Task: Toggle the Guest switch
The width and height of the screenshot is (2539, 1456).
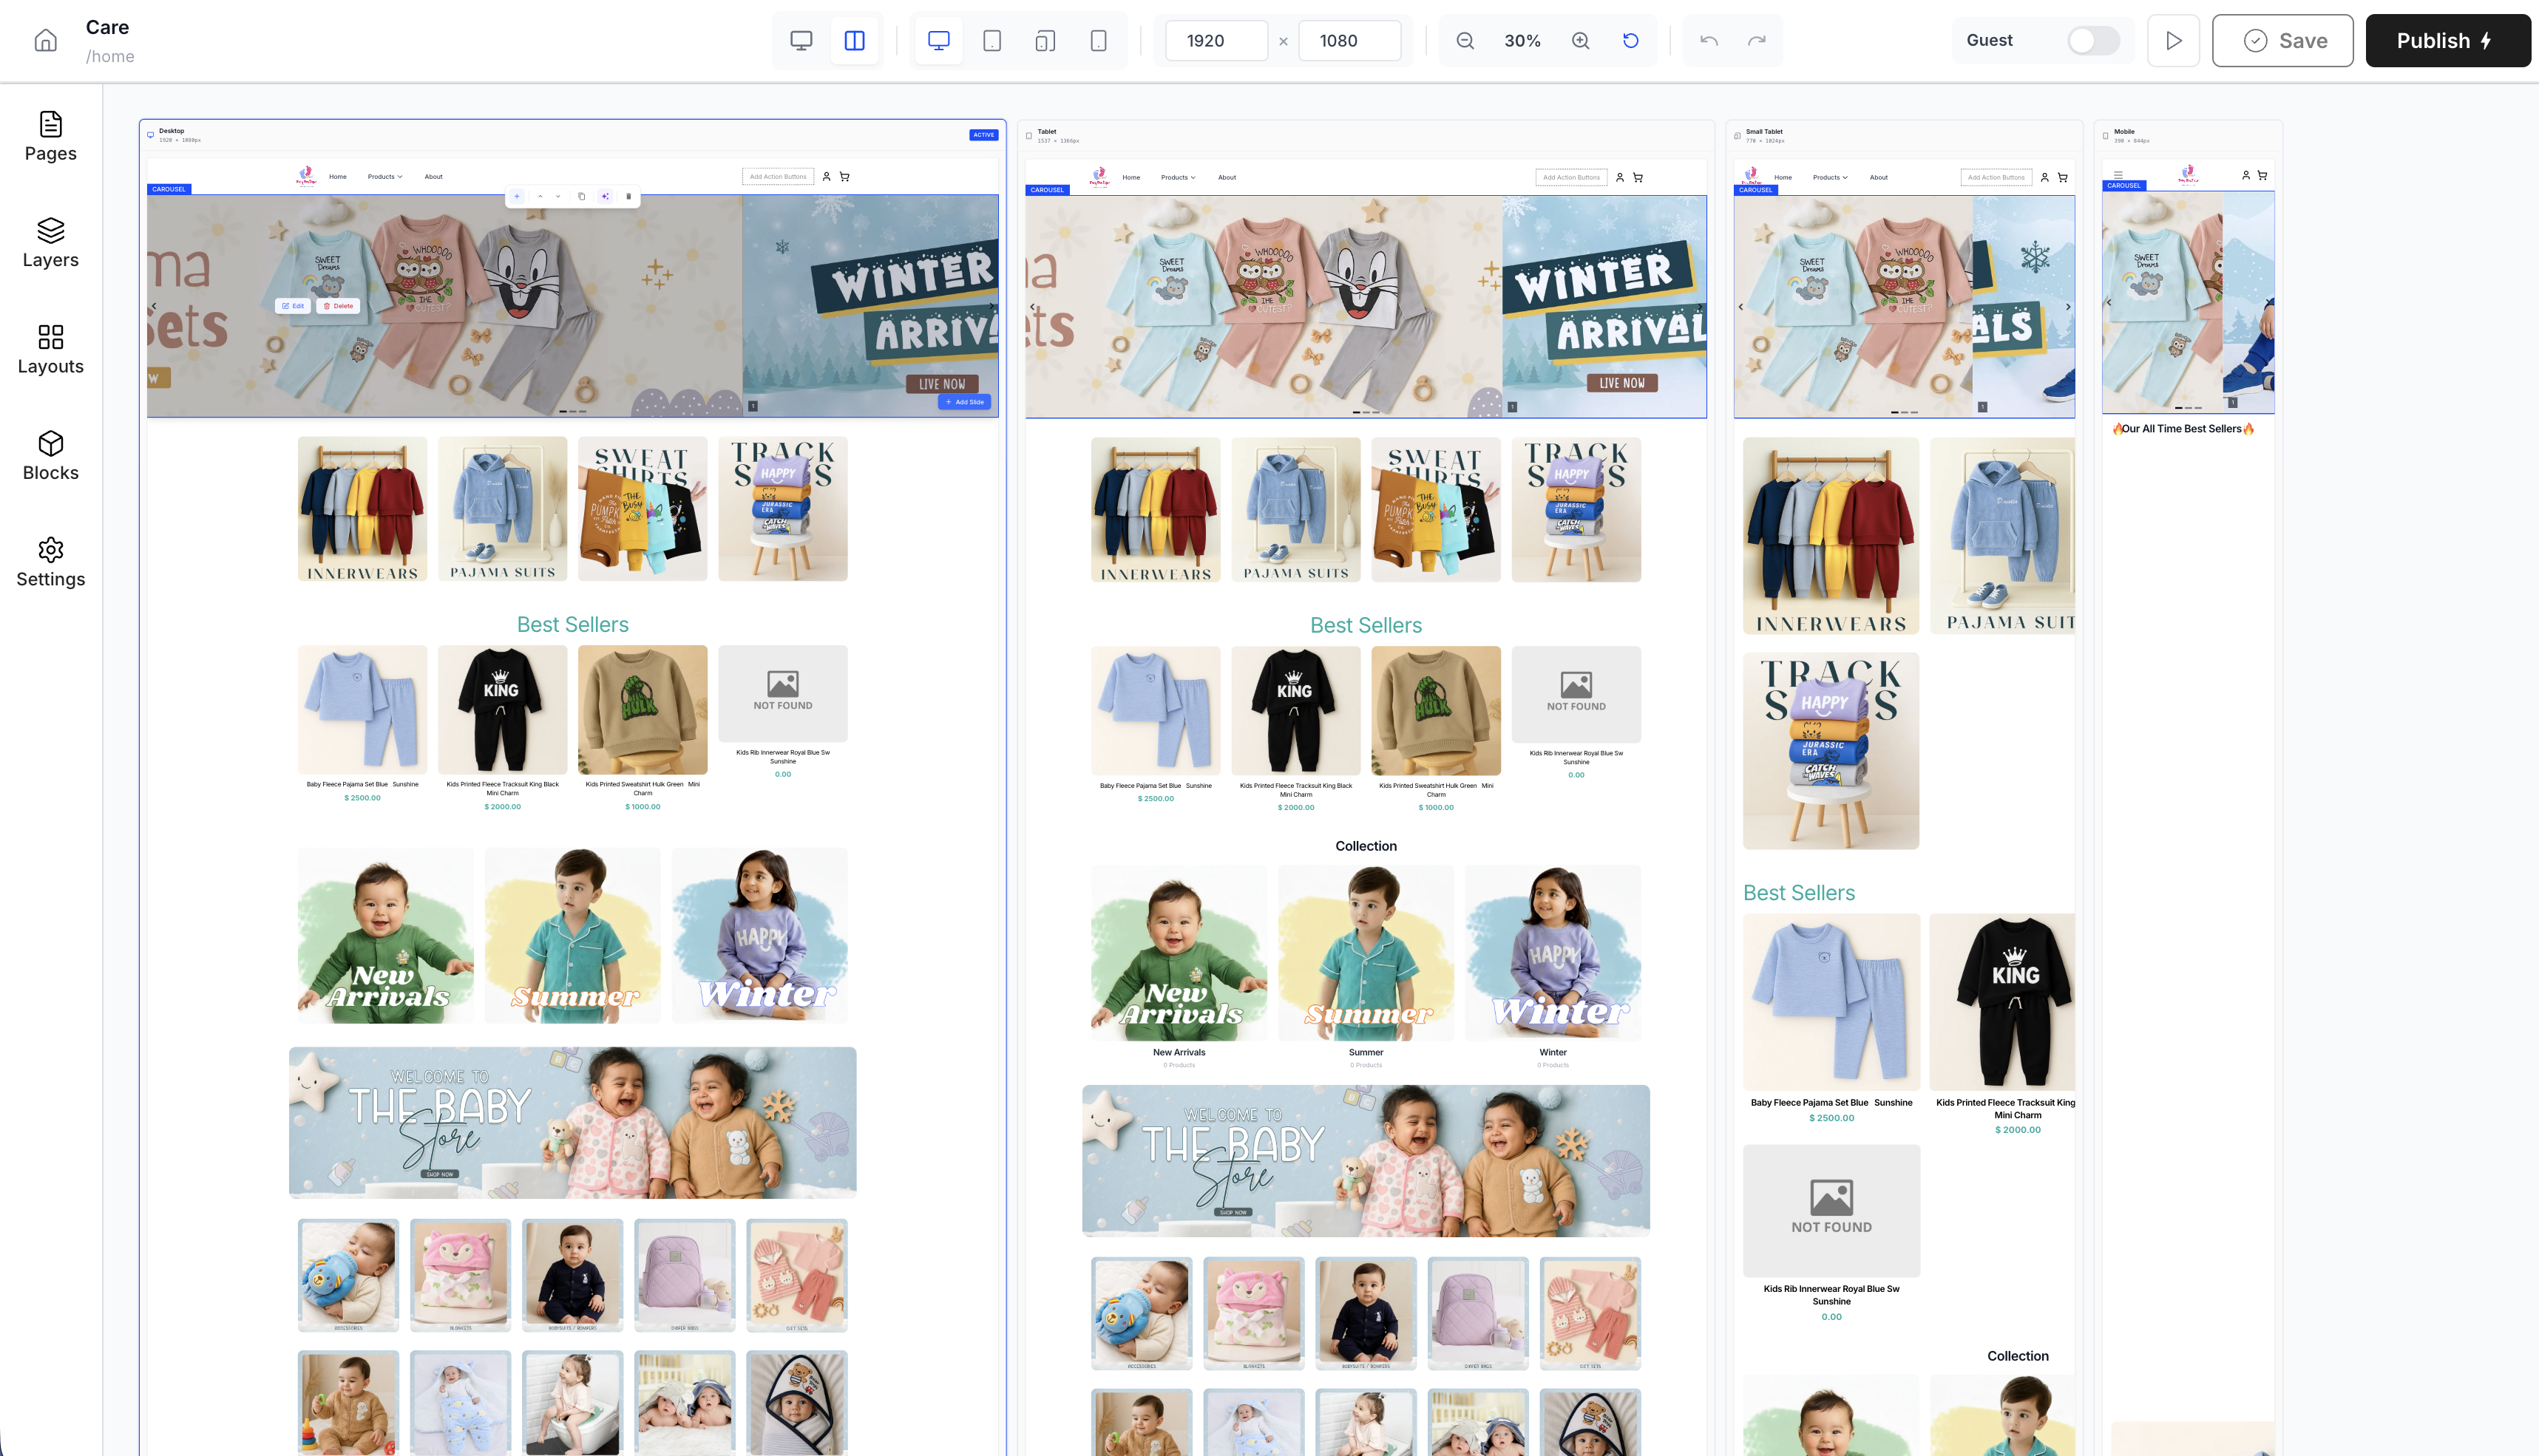Action: (x=2093, y=40)
